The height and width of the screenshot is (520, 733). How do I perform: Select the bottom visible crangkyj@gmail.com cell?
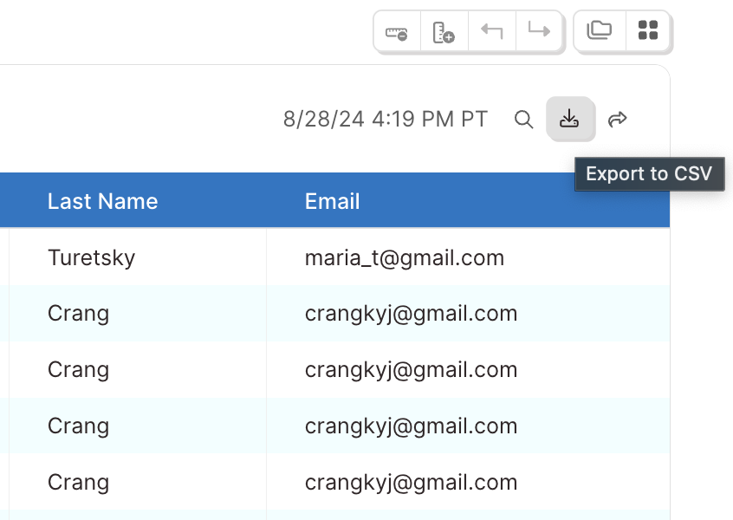468,482
